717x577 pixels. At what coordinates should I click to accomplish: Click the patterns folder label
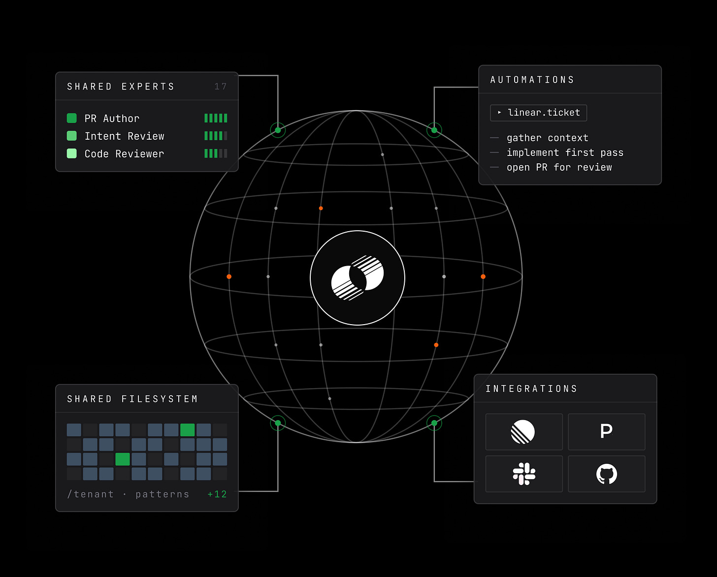[163, 494]
